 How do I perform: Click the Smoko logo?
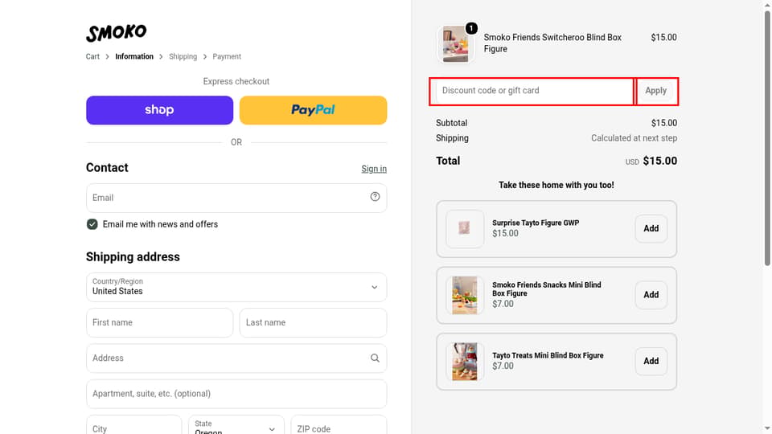coord(116,33)
